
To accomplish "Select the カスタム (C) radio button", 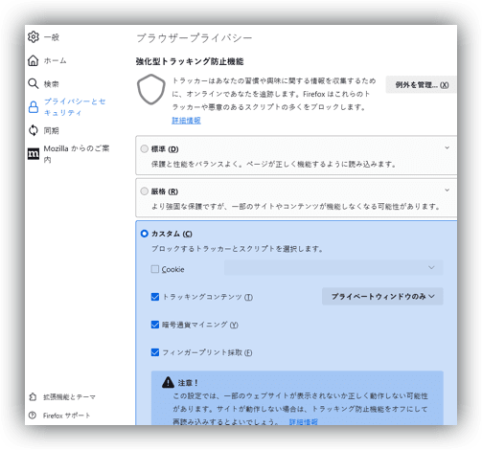I will tap(145, 234).
